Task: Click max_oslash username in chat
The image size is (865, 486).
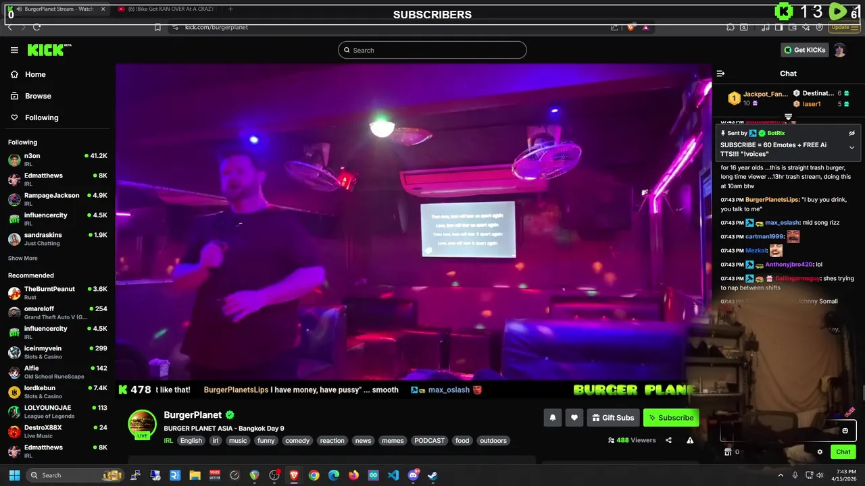Action: point(782,223)
